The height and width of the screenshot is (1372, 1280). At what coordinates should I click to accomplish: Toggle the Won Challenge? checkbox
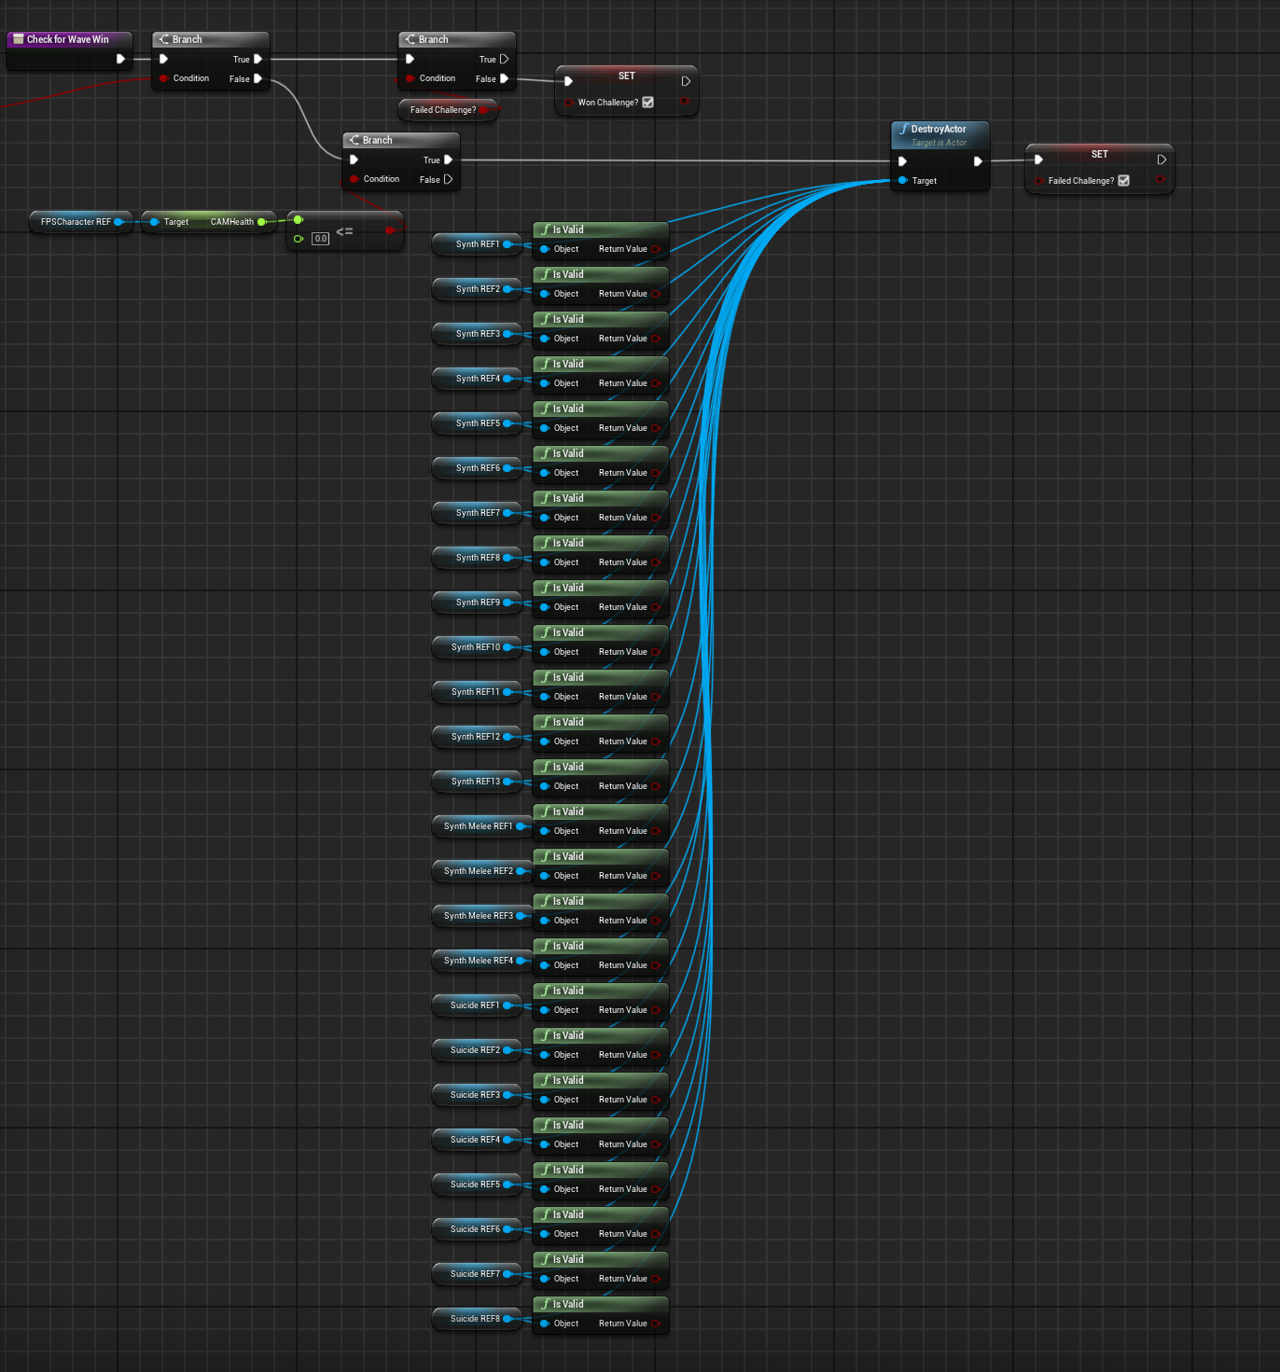[x=648, y=103]
